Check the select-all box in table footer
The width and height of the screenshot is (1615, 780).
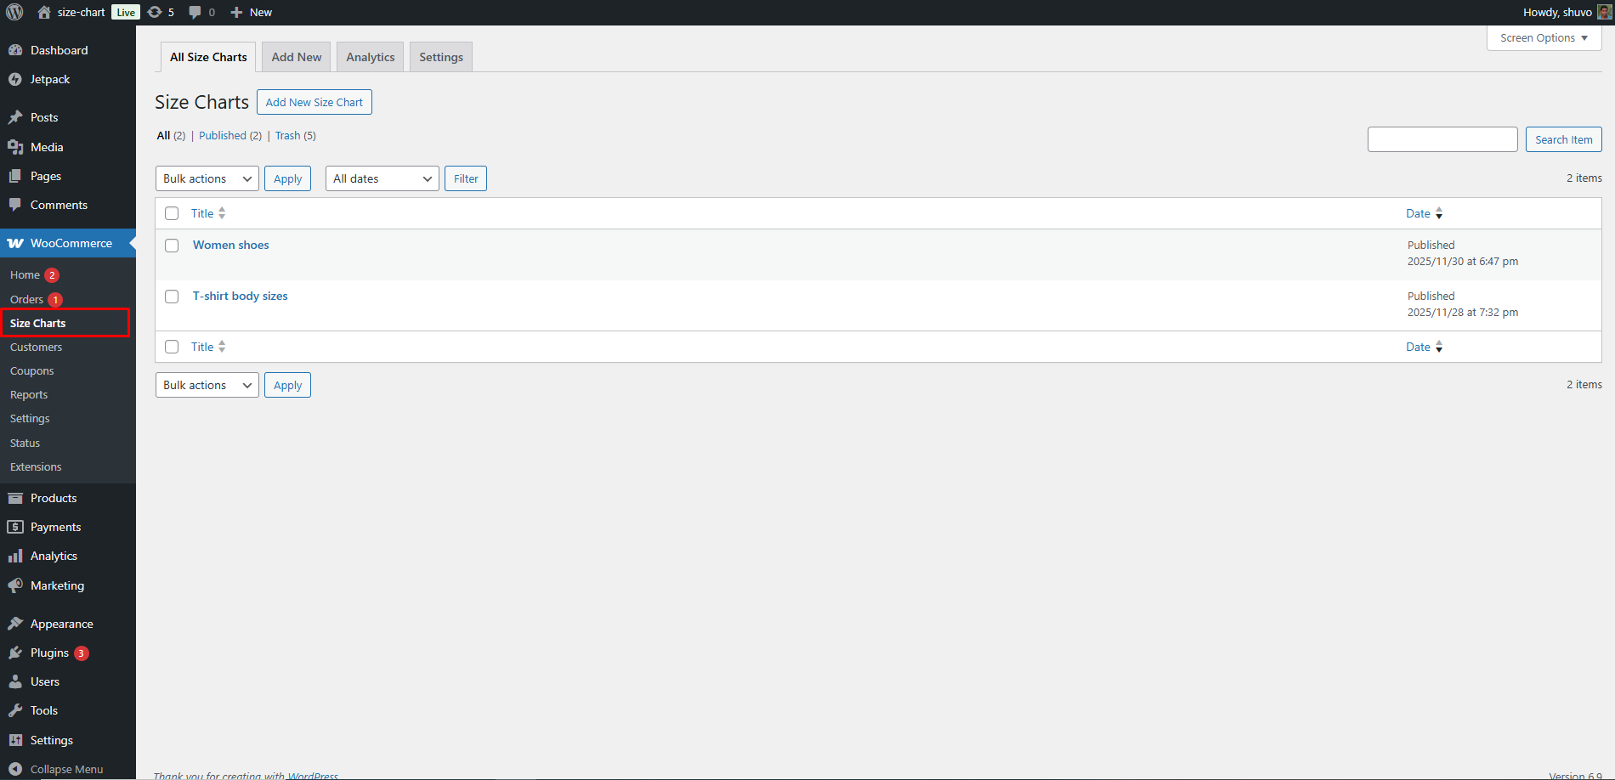[x=172, y=347]
